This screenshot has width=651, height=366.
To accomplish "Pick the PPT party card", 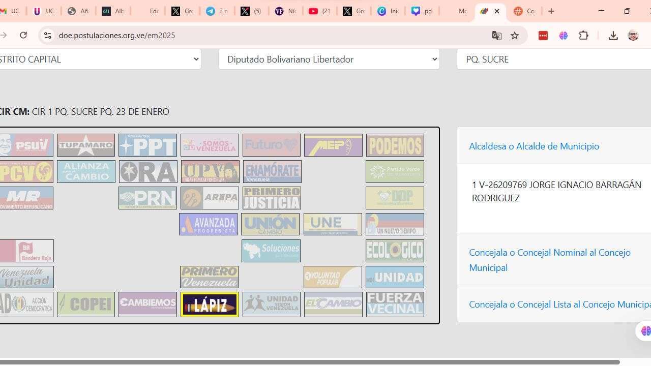I will click(x=147, y=145).
